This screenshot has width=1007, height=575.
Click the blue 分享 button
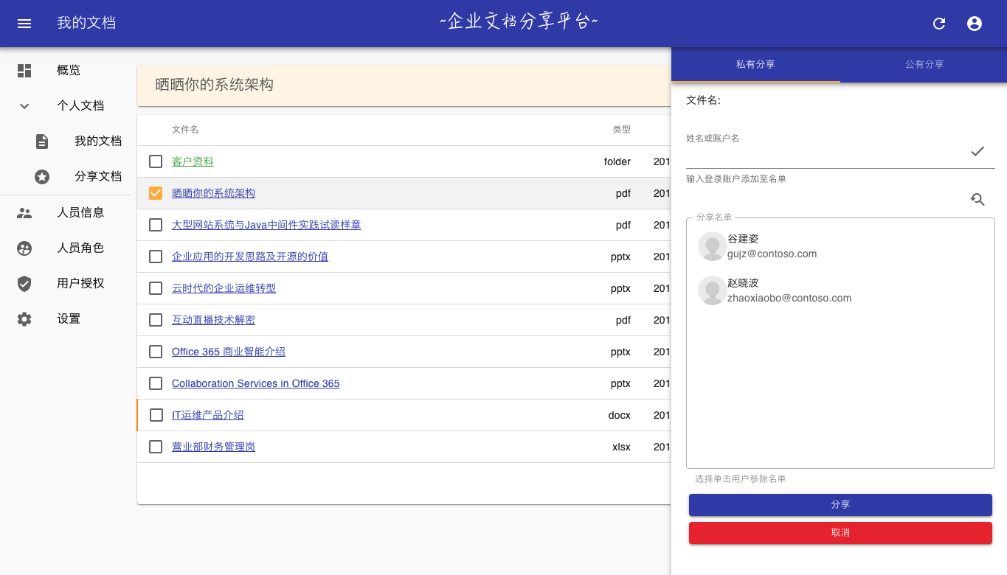point(840,505)
